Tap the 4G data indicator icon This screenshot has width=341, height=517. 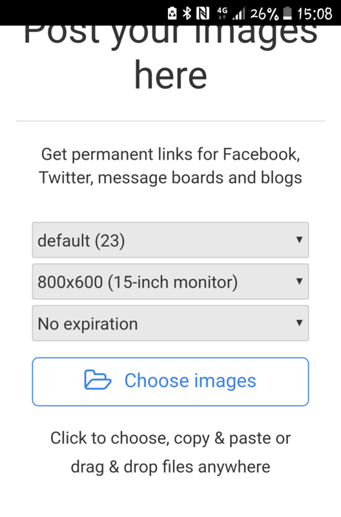pyautogui.click(x=222, y=13)
